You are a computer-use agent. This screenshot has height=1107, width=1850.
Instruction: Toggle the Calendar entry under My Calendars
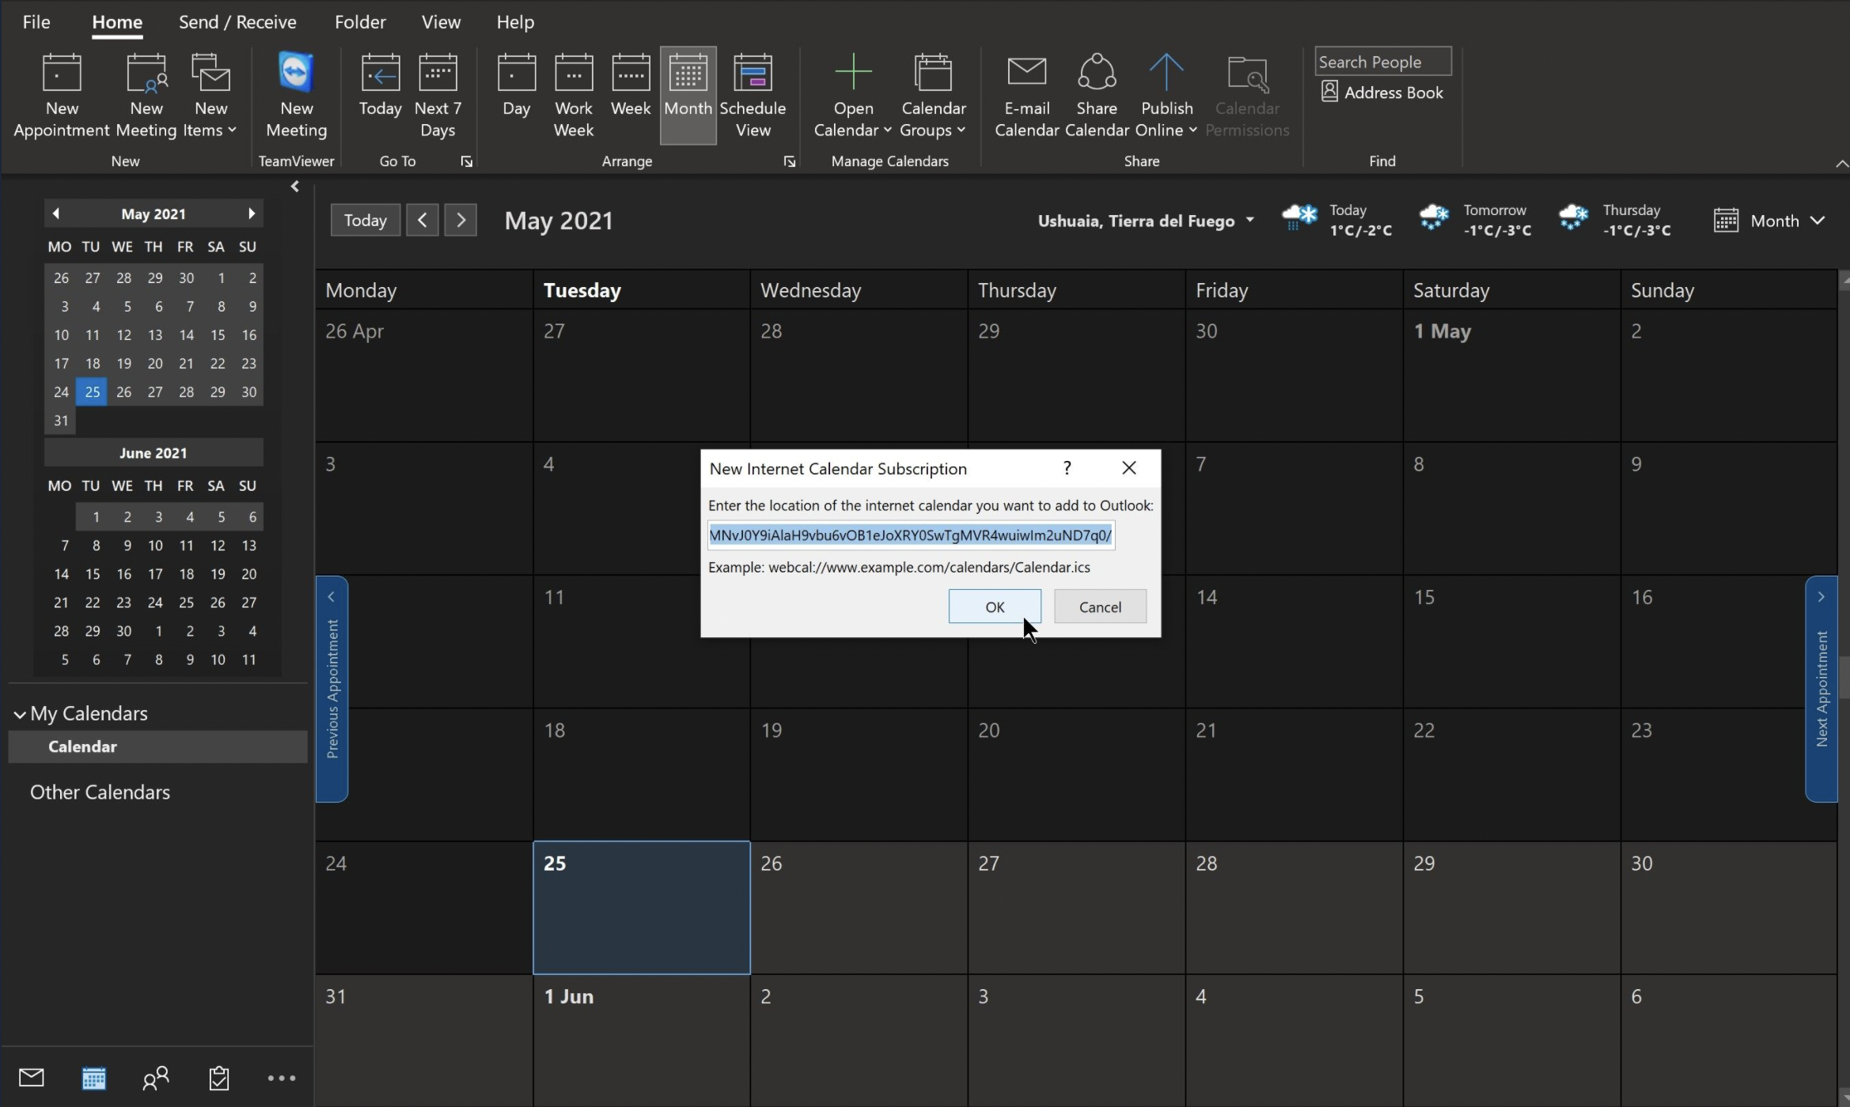coord(82,746)
